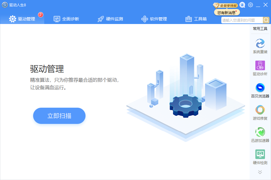Screen dimensions: 271x180
Task: Open the settings gear in the title bar
Action: [251, 5]
